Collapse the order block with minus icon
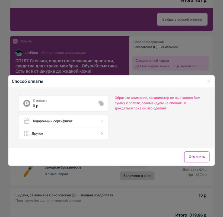The width and height of the screenshot is (223, 217). (x=15, y=41)
